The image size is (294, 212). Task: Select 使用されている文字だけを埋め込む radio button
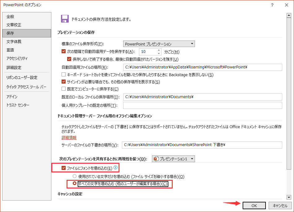coord(74,176)
